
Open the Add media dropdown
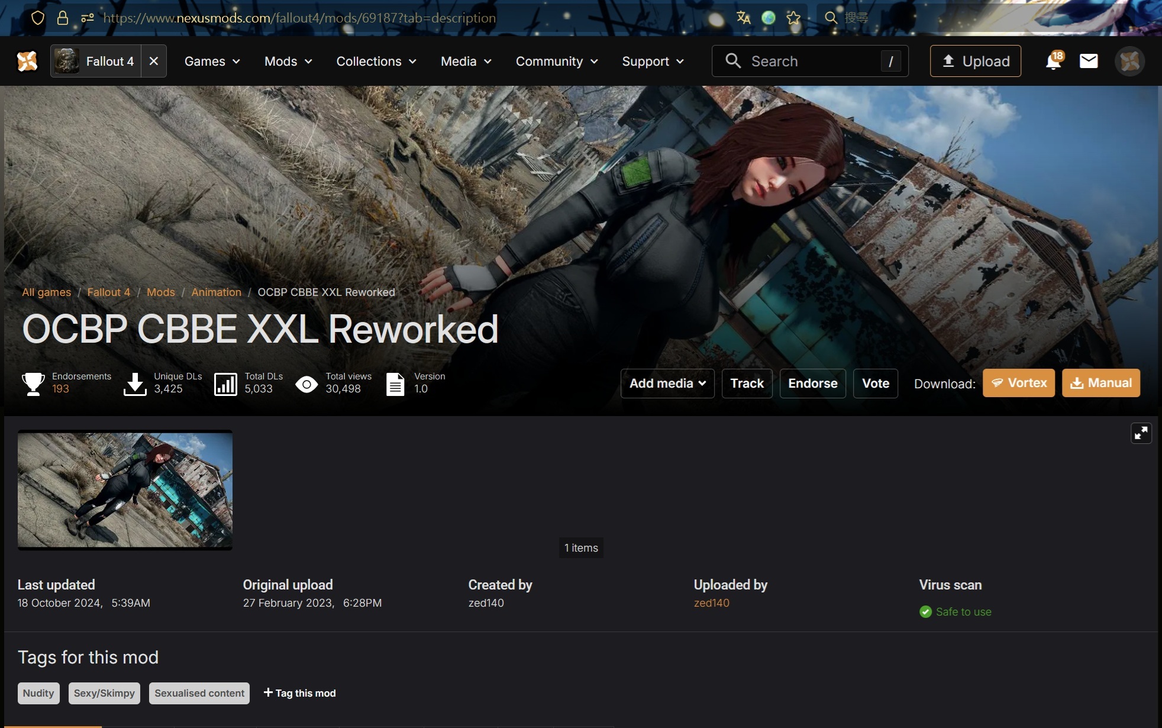(x=667, y=384)
